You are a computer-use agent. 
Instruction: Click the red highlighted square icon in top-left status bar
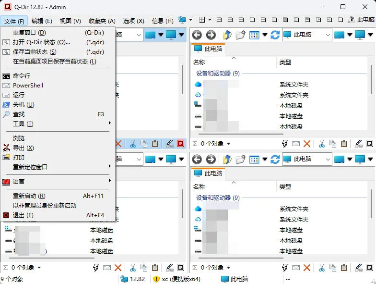point(180,144)
